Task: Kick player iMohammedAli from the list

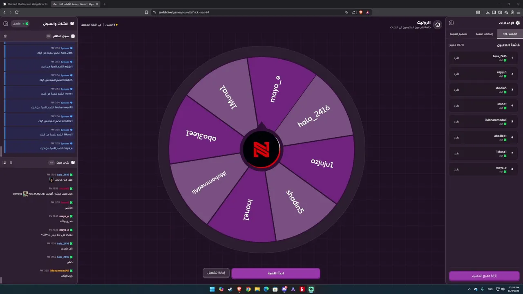Action: [456, 122]
